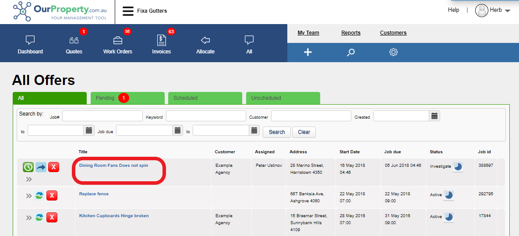Open the Customers link
This screenshot has height=236, width=519.
tap(393, 33)
